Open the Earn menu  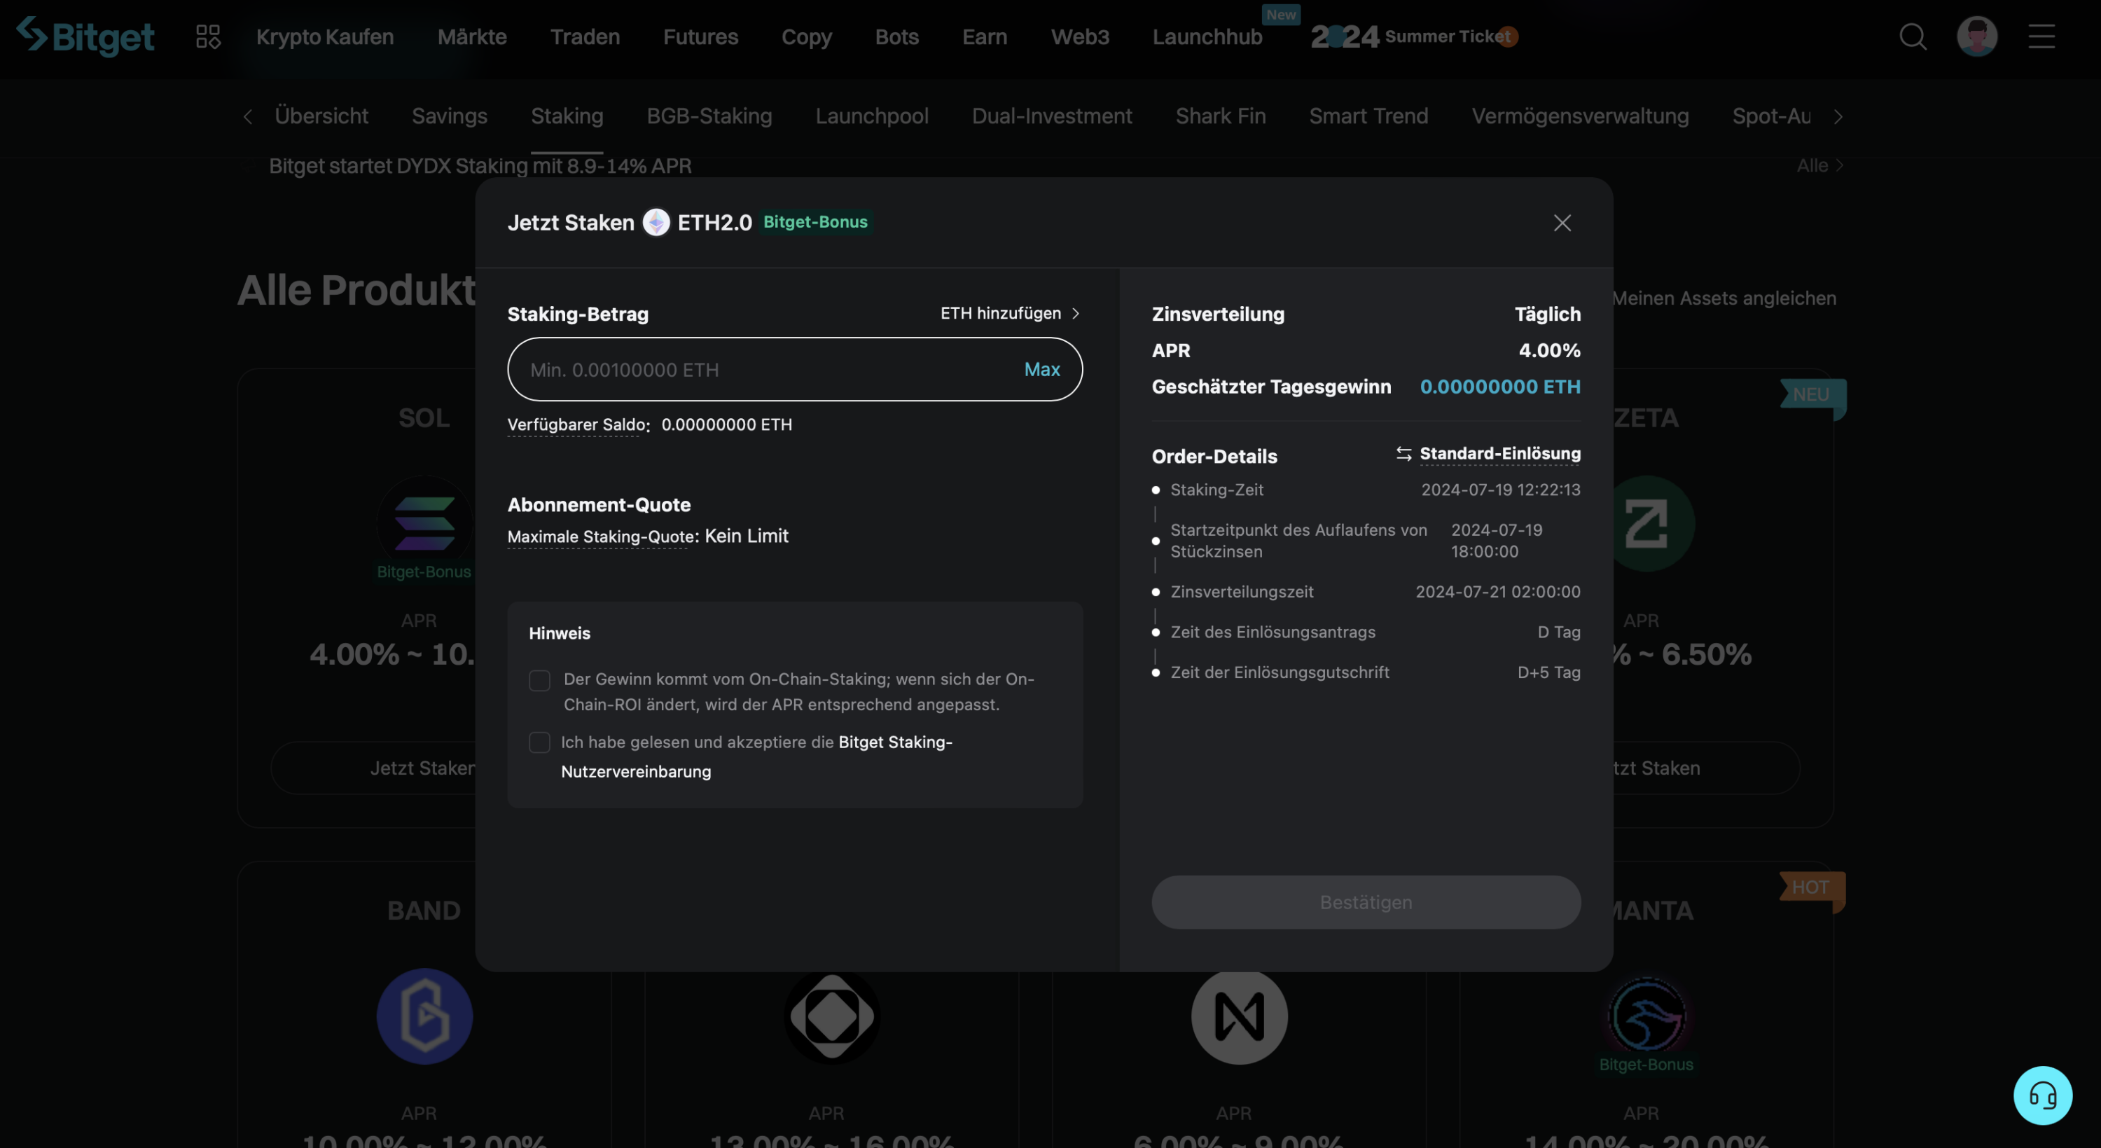click(x=985, y=36)
